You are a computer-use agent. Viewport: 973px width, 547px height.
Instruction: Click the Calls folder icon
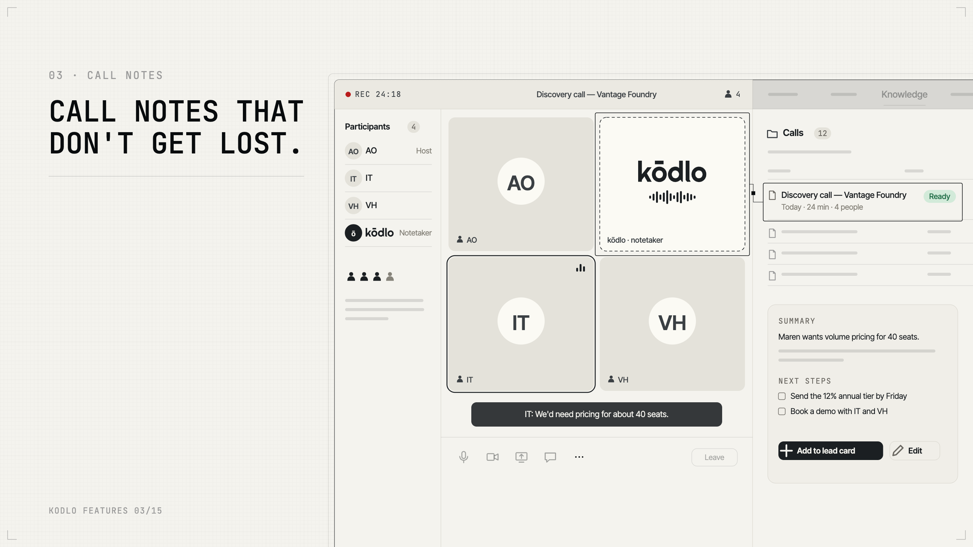pos(772,134)
